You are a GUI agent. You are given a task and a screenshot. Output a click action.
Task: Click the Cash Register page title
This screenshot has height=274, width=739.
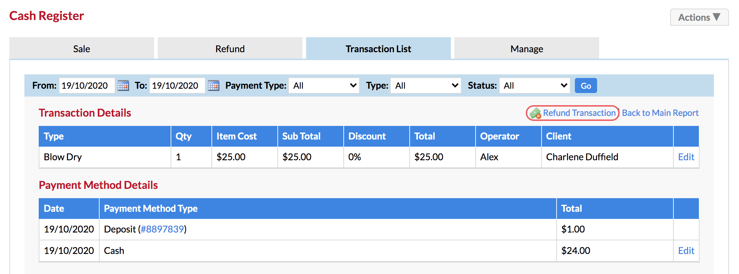pyautogui.click(x=47, y=16)
